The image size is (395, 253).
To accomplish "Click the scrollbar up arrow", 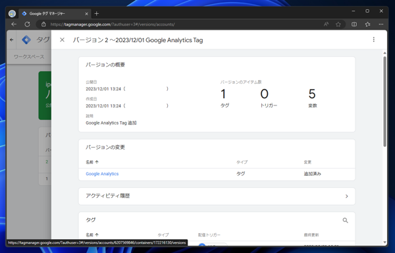I will (x=384, y=53).
